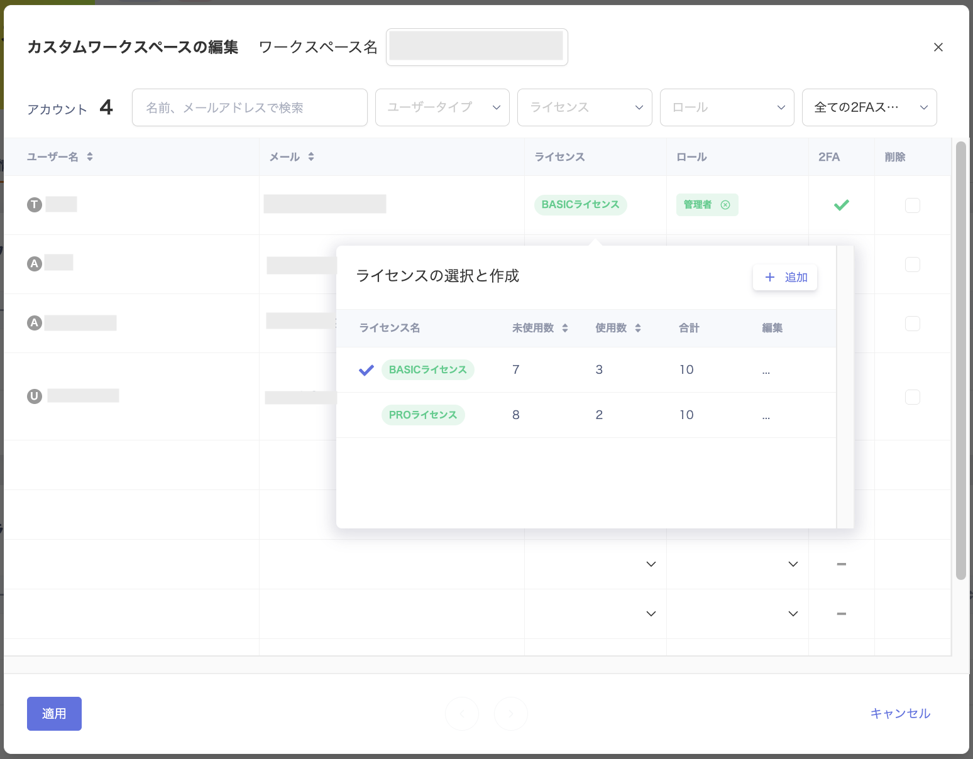973x759 pixels.
Task: Open the ロール filter dropdown
Action: coord(727,107)
